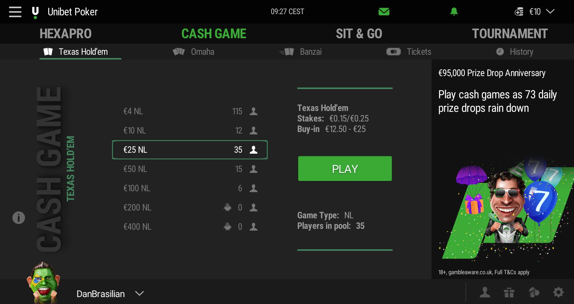
Task: Click the info icon on left side
Action: pos(19,217)
